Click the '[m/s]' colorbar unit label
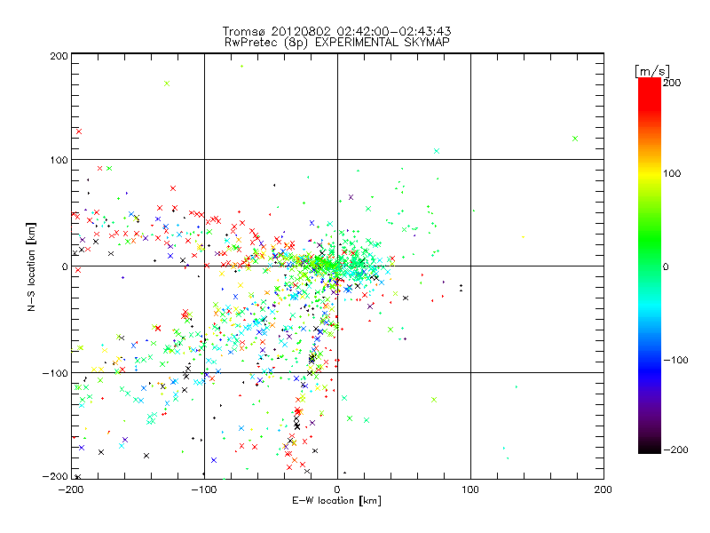 (652, 71)
